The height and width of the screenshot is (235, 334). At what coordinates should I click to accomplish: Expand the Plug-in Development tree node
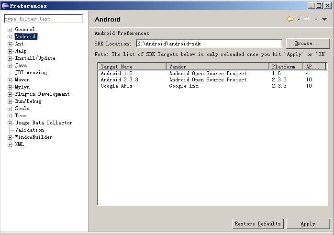(x=10, y=94)
